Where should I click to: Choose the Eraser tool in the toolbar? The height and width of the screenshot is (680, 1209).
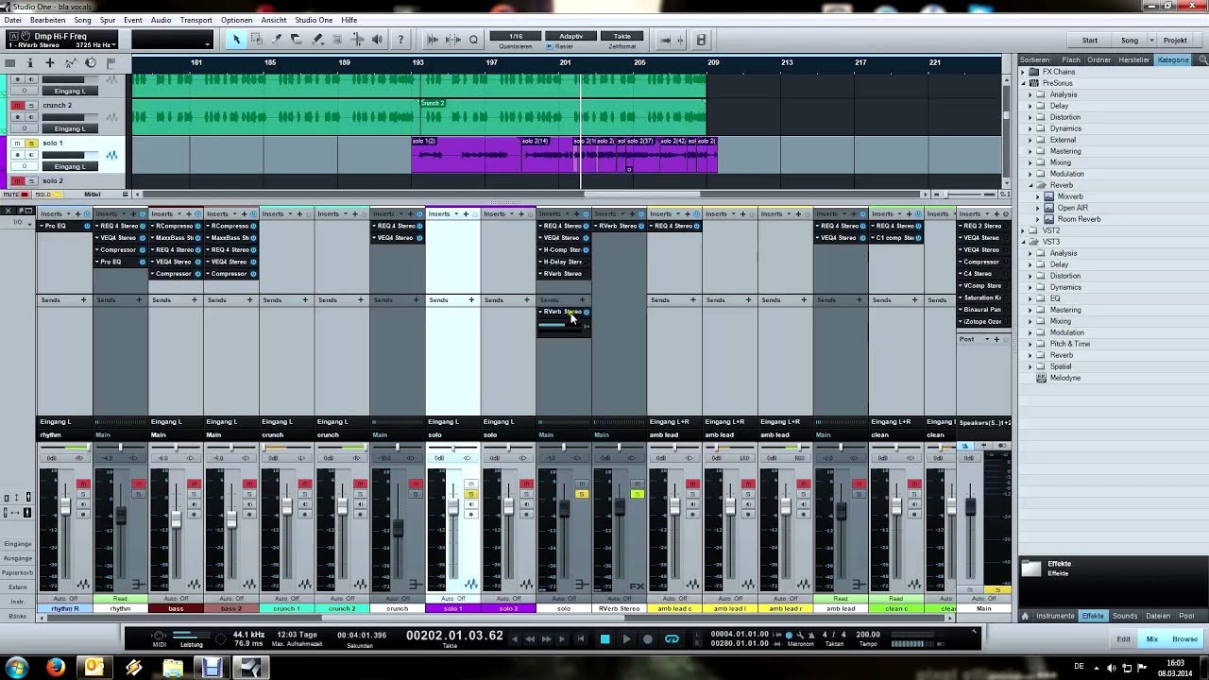297,40
